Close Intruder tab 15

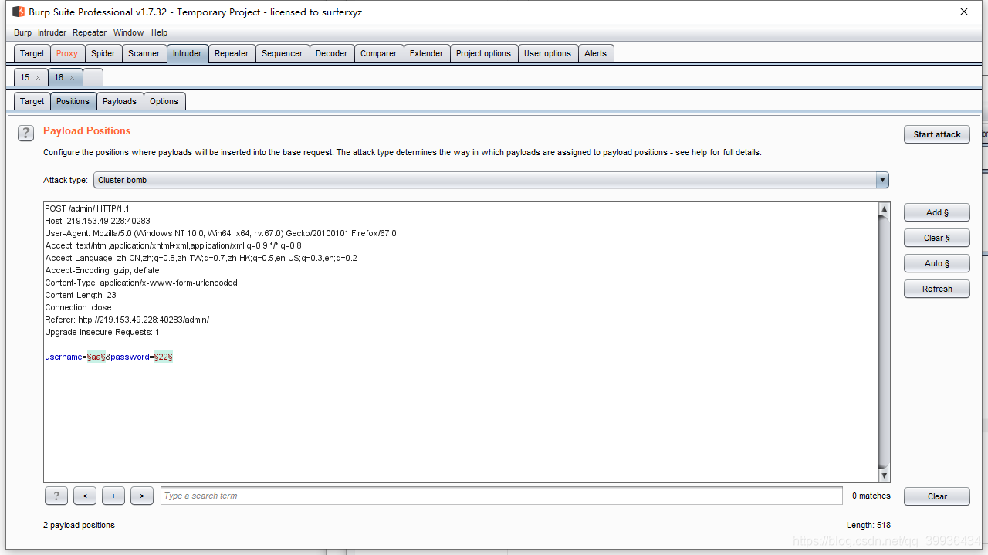(38, 77)
